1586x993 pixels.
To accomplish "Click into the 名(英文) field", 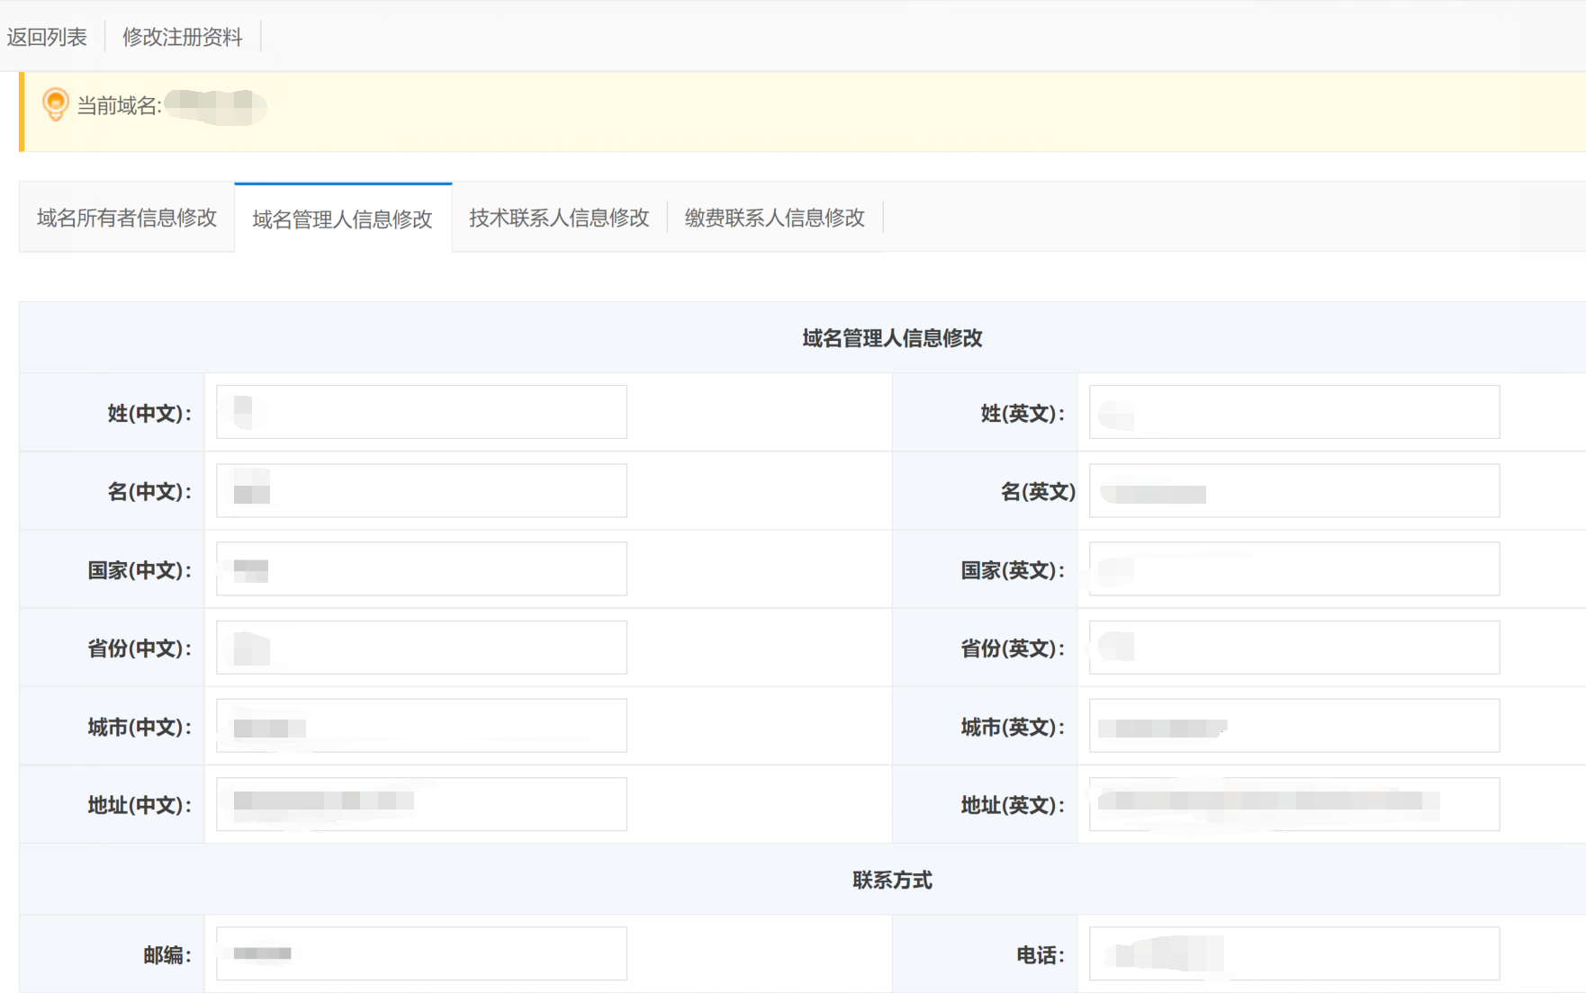I will tap(1294, 490).
